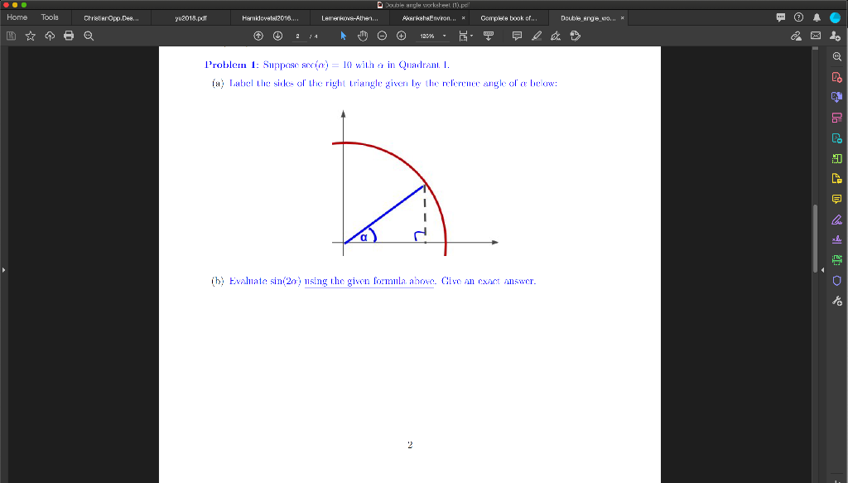Toggle the star to favorite this document
The height and width of the screenshot is (483, 848).
coord(31,36)
